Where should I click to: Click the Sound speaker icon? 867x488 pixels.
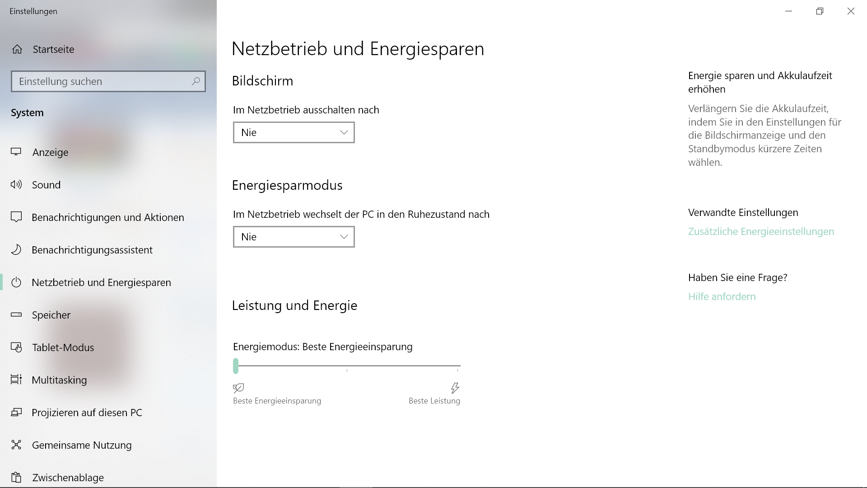point(16,184)
